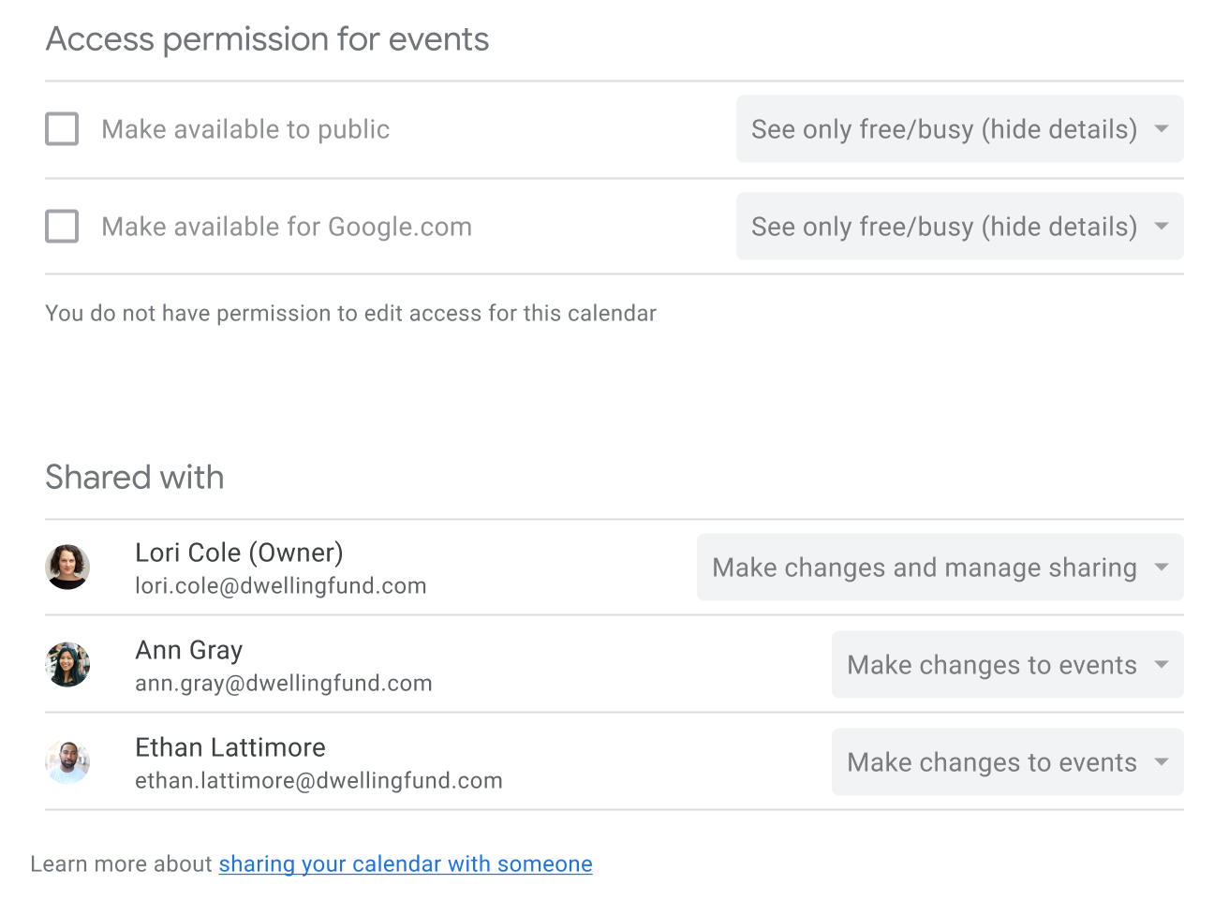This screenshot has width=1229, height=900.
Task: Click Lori Cole's profile avatar
Action: 67,568
